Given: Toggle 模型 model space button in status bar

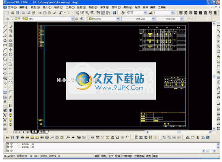Looking at the screenshot, I should 155,156.
